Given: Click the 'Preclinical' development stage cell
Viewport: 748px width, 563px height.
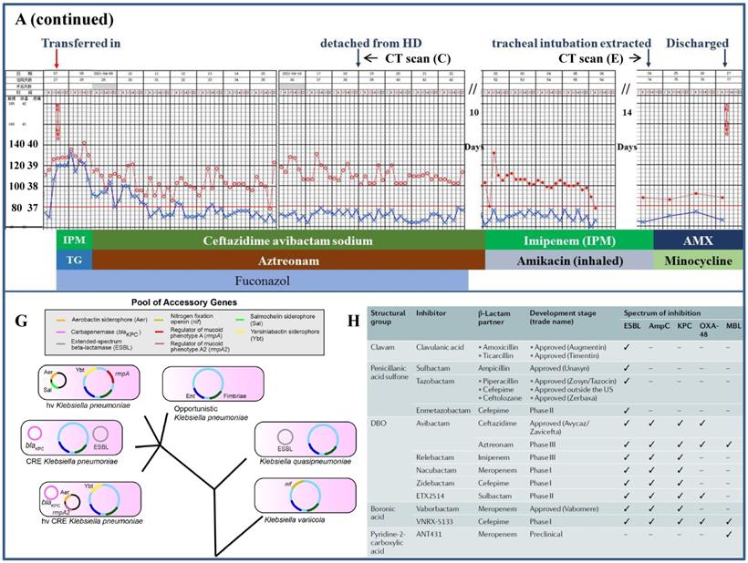Looking at the screenshot, I should point(546,534).
